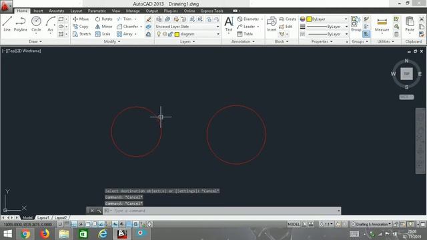The image size is (427, 240).
Task: Click the diagram layer yellow color swatch
Action: tap(177, 34)
